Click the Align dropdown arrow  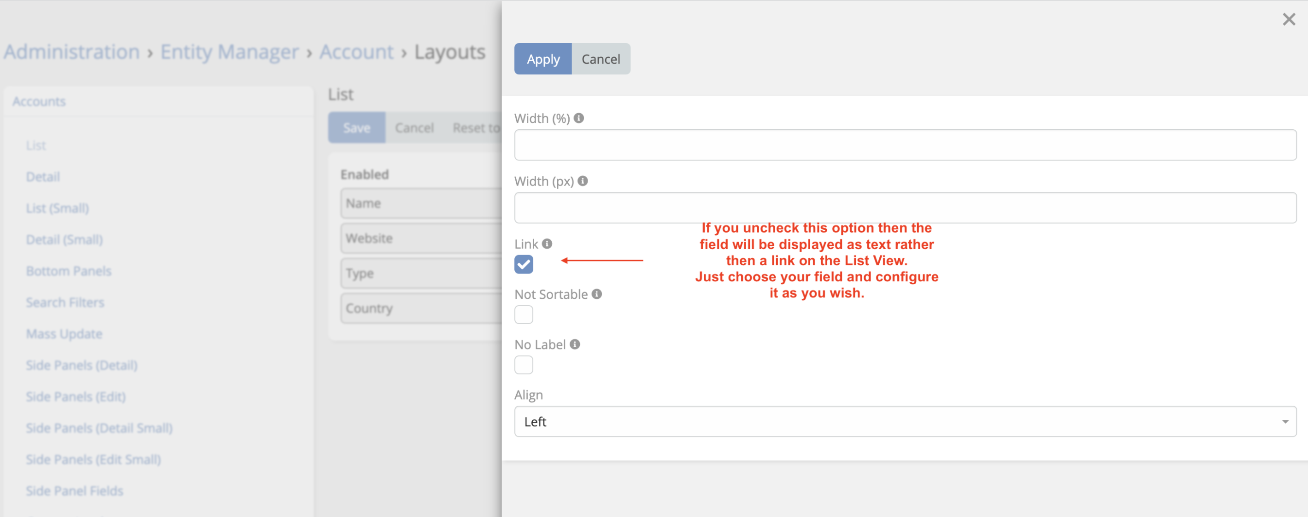[1285, 422]
